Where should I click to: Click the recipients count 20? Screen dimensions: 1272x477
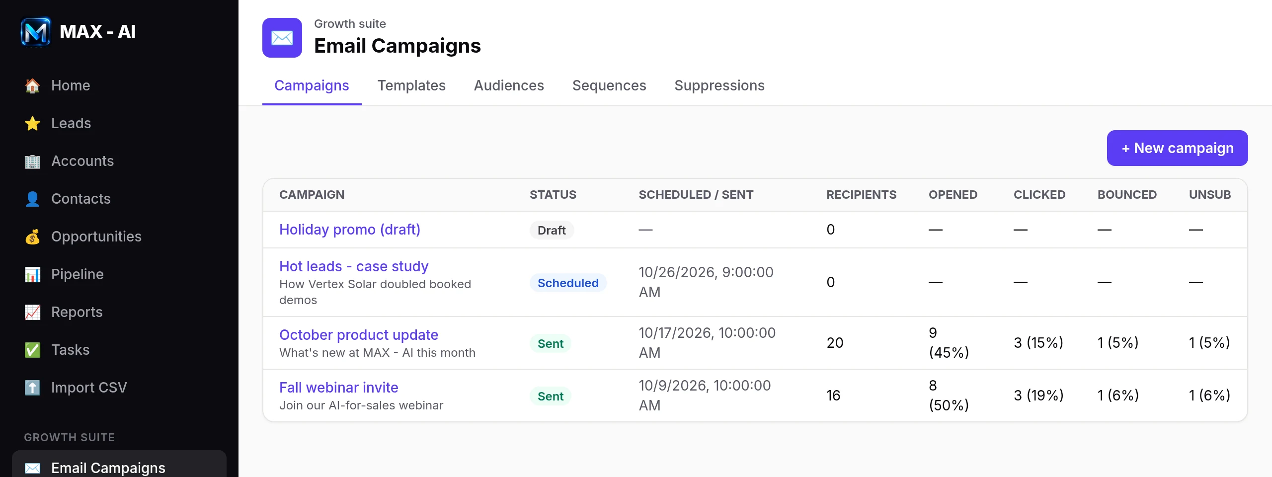click(x=835, y=343)
